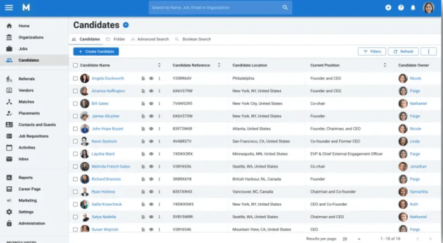
Task: Check the select-all checkbox in header row
Action: coord(75,65)
